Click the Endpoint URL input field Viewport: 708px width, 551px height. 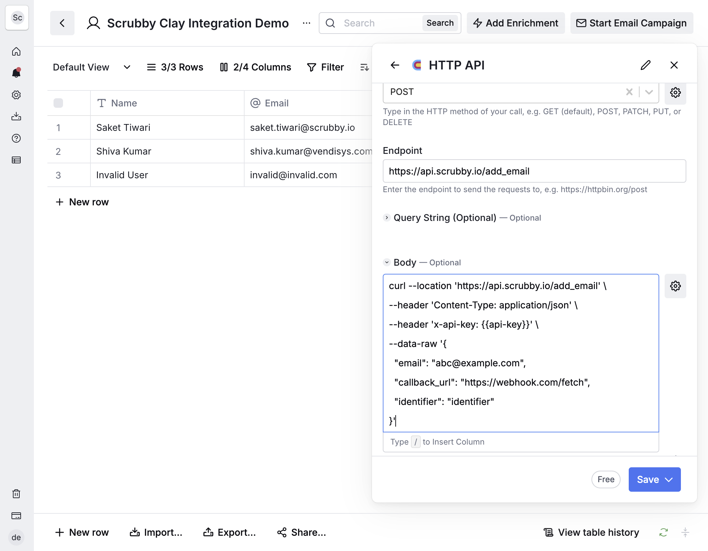pos(534,171)
